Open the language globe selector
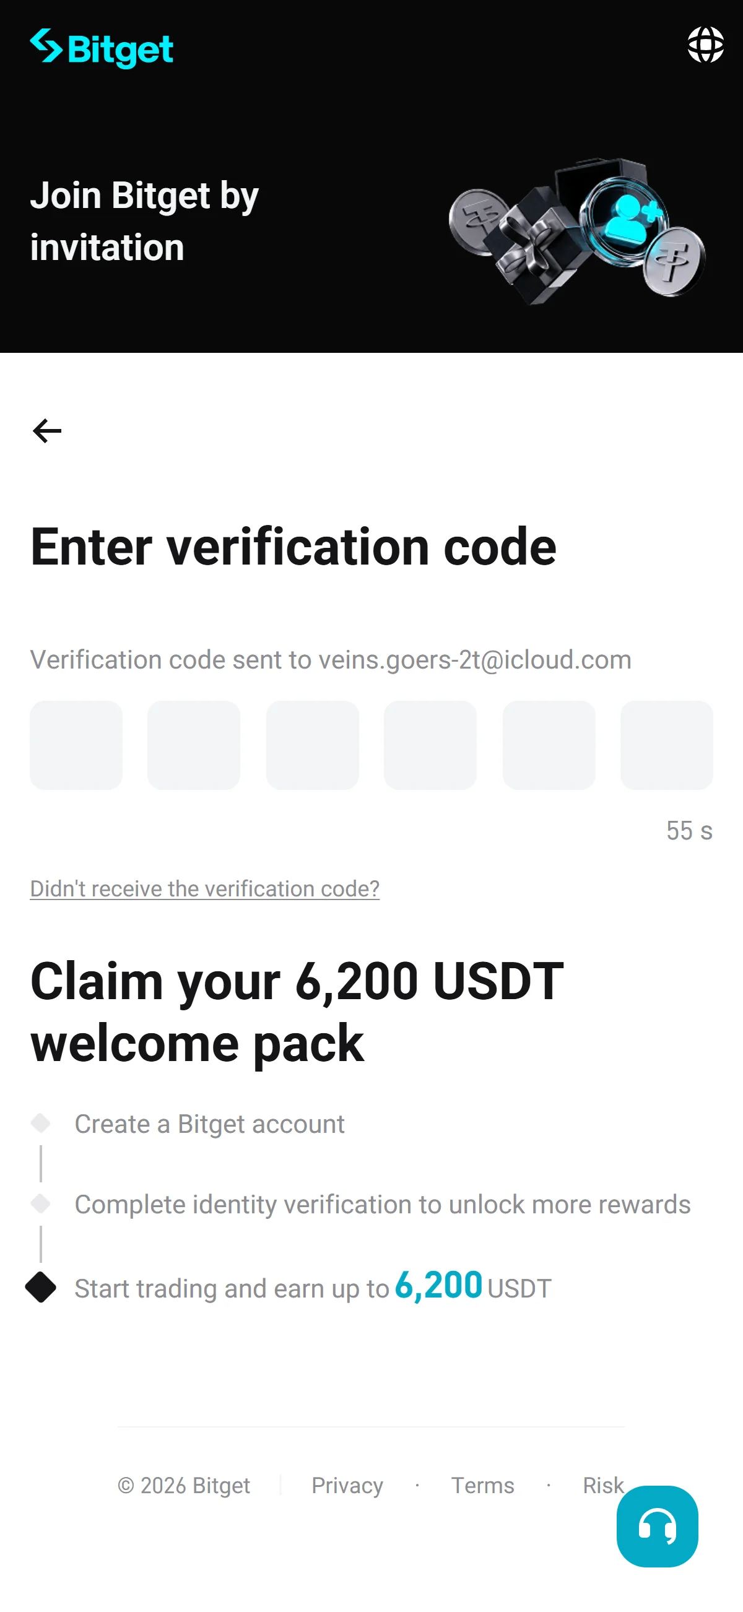This screenshot has width=743, height=1612. [x=705, y=45]
